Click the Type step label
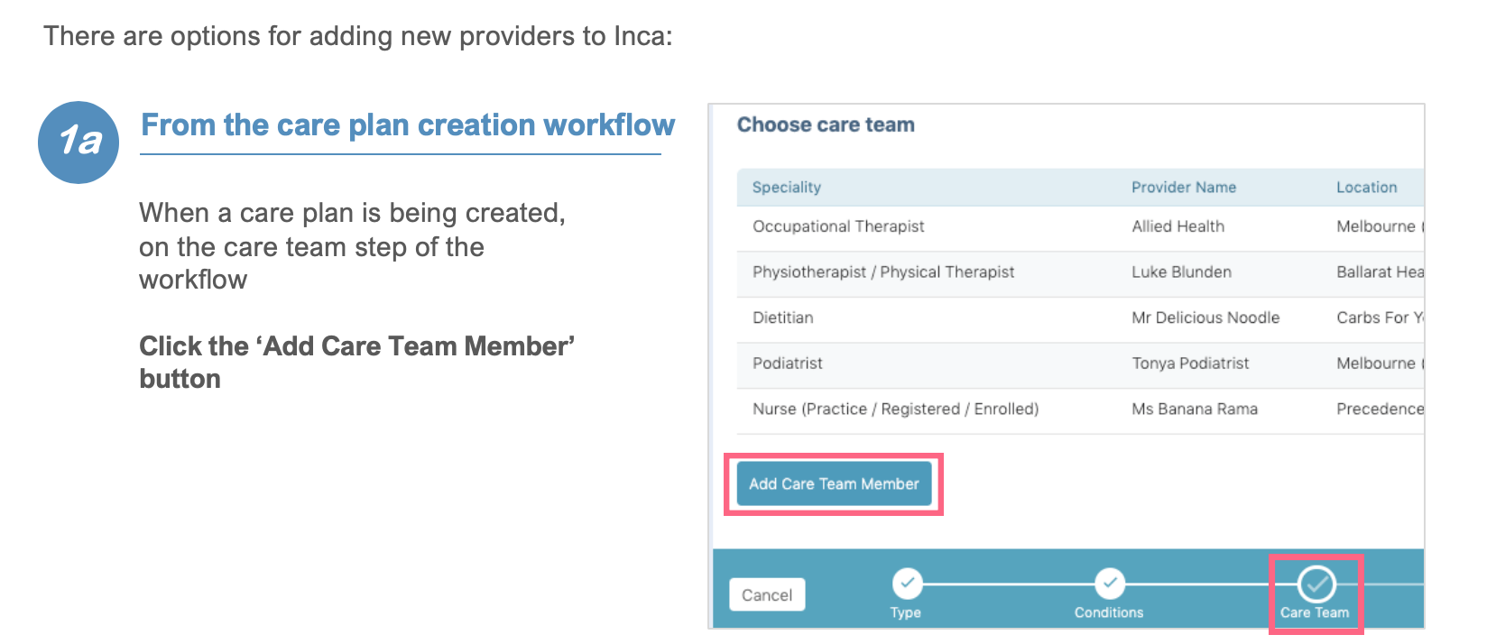Screen dimensions: 1496x644 pos(906,612)
